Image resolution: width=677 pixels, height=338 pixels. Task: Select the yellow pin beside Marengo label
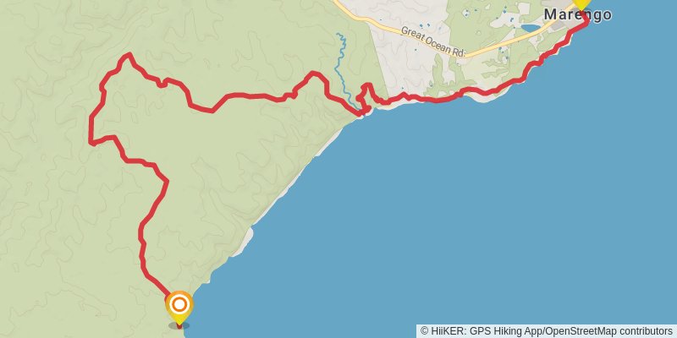(581, 4)
